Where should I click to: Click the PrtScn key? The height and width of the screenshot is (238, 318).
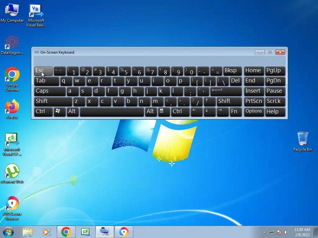[x=254, y=102]
